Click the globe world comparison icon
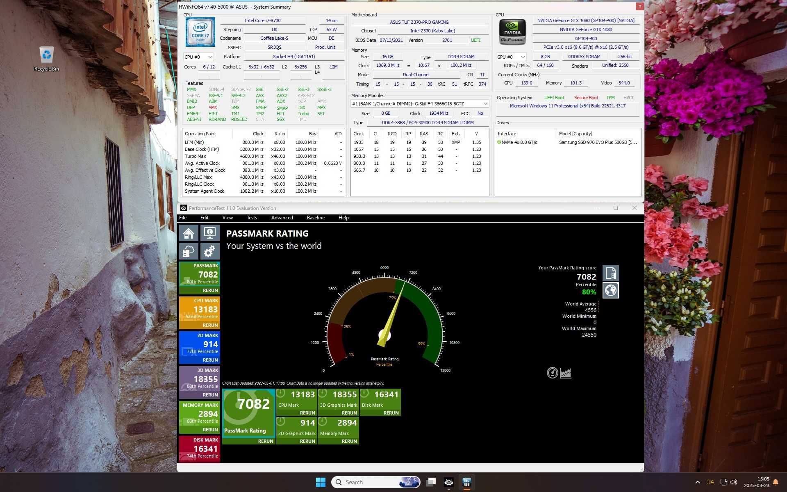Screen dimensions: 787x492 (x=611, y=290)
